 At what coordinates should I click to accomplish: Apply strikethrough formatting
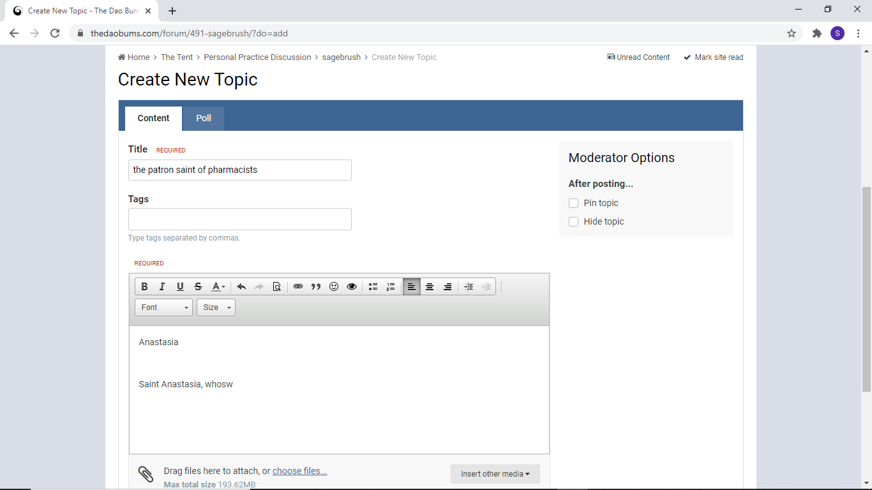point(198,286)
